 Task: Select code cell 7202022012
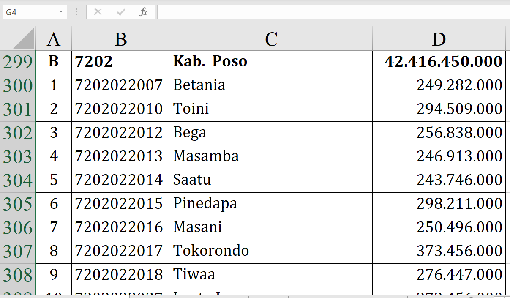(x=121, y=133)
